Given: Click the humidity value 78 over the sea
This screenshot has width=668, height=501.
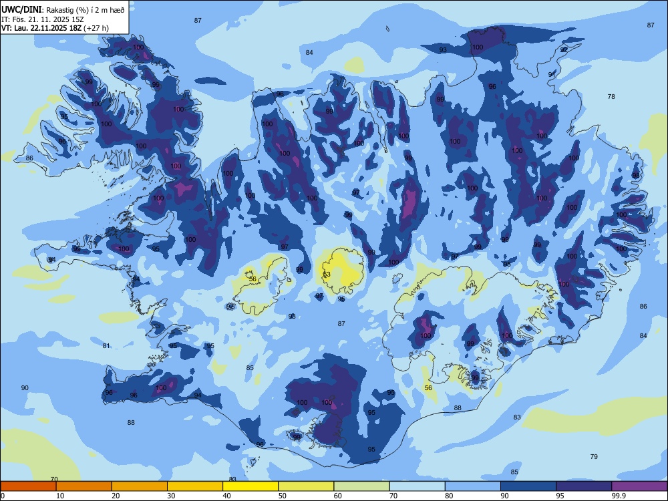Looking at the screenshot, I should pos(611,97).
